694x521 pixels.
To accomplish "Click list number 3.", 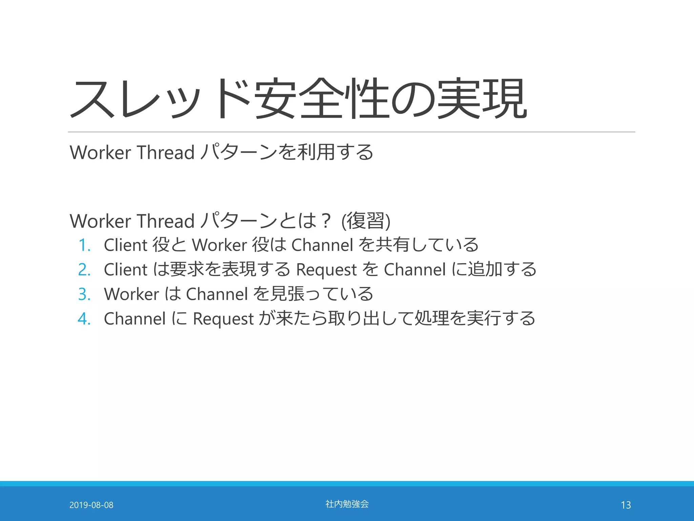I will point(84,294).
